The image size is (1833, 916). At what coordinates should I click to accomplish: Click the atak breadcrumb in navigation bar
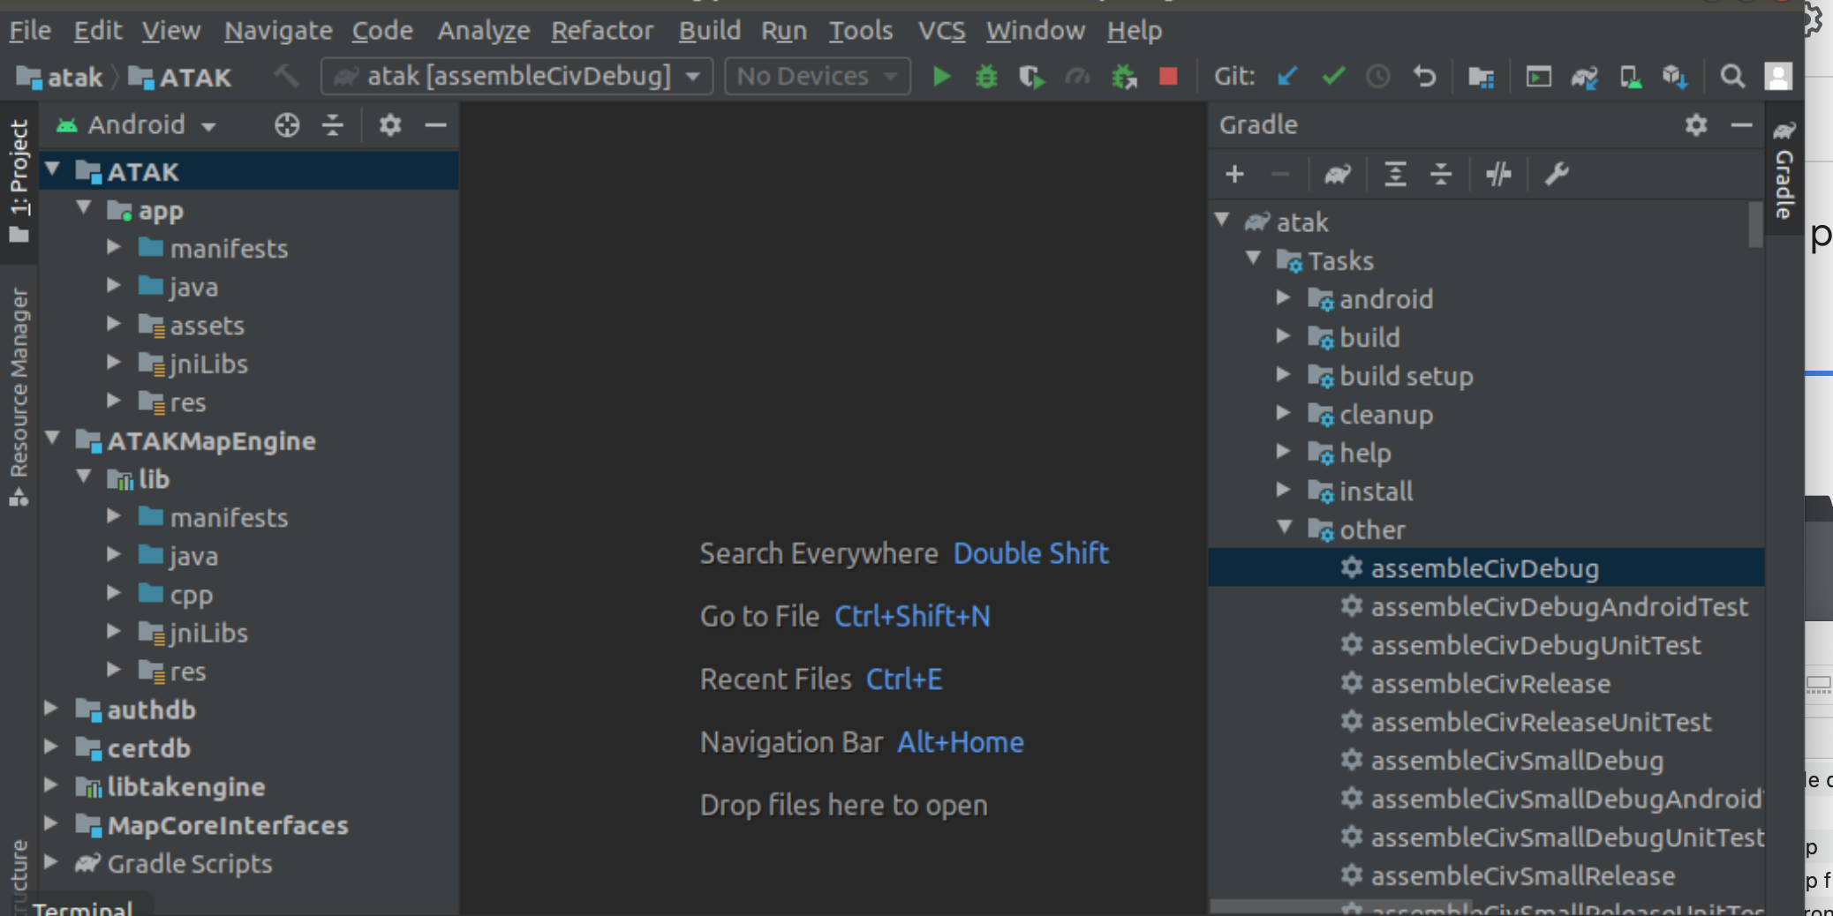(x=60, y=78)
